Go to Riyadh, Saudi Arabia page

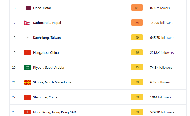point(48,67)
